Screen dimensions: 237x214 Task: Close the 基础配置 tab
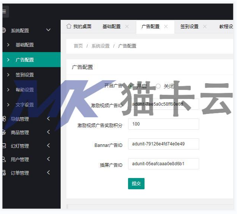(127, 27)
